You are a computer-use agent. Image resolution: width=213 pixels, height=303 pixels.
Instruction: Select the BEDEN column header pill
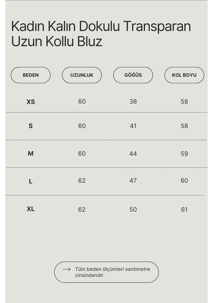coord(30,75)
